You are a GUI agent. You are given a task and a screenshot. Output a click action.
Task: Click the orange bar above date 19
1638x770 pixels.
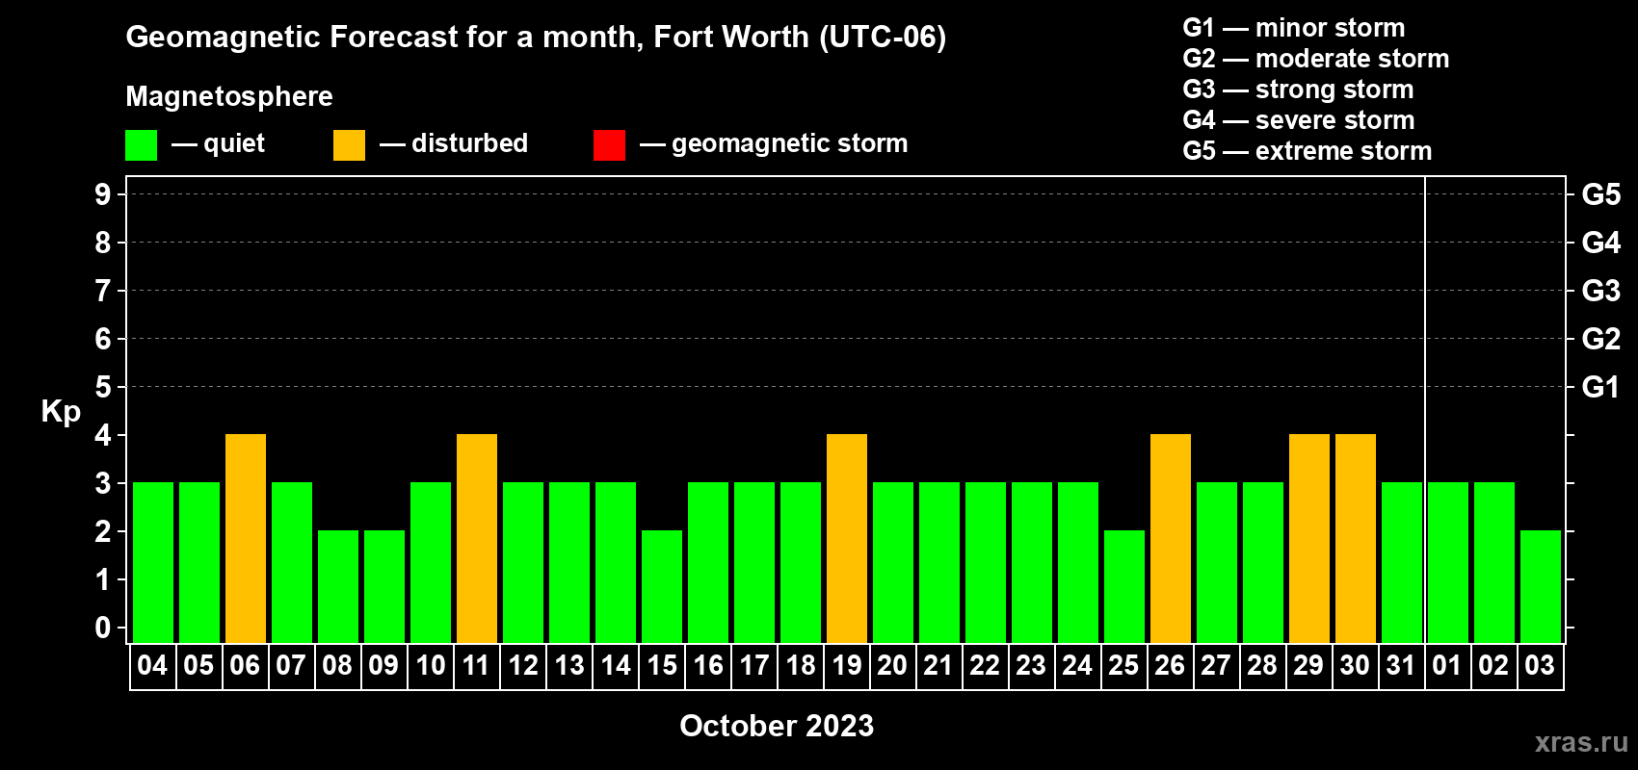click(x=847, y=539)
